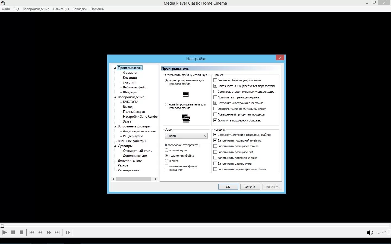Click the Stop button in player controls
Screen dimensions: 391x244
coord(21,232)
